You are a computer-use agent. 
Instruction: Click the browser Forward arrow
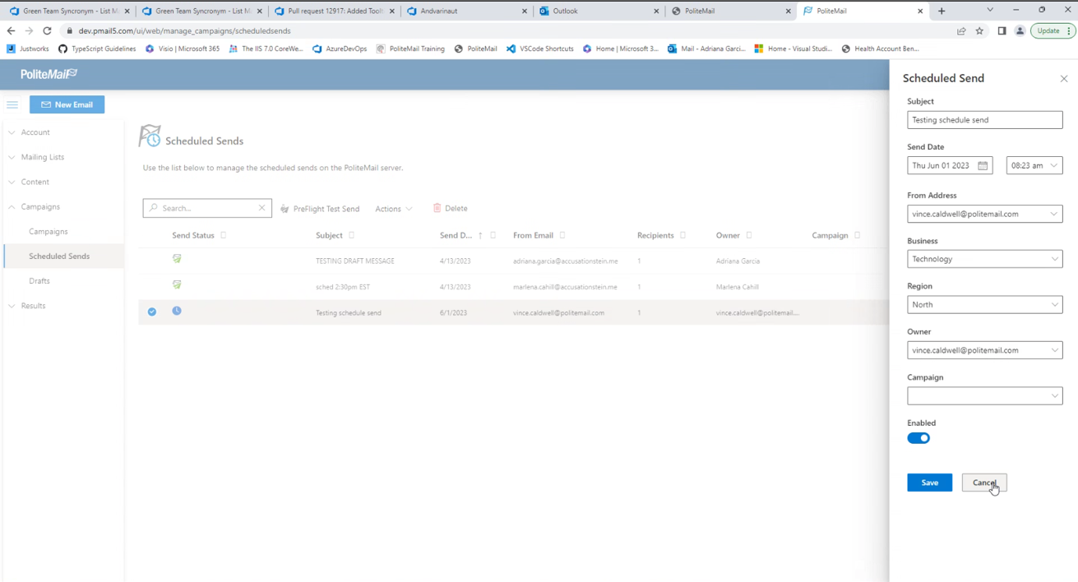pos(29,30)
